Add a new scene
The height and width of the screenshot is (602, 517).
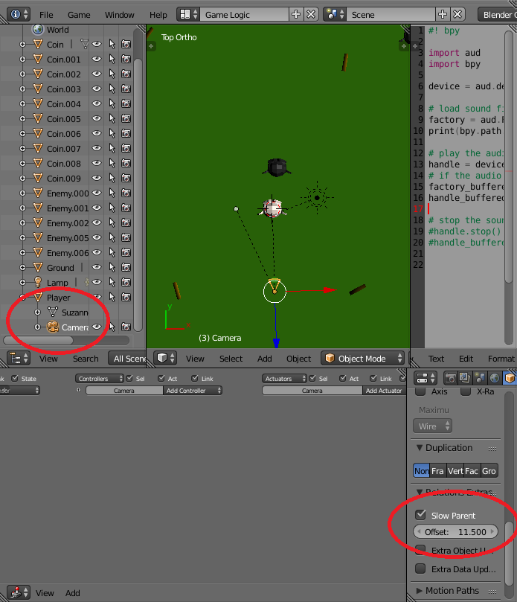click(443, 15)
